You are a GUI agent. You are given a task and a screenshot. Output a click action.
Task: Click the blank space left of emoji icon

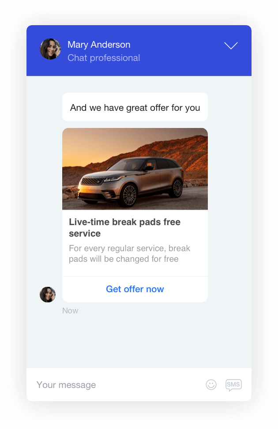pos(150,385)
